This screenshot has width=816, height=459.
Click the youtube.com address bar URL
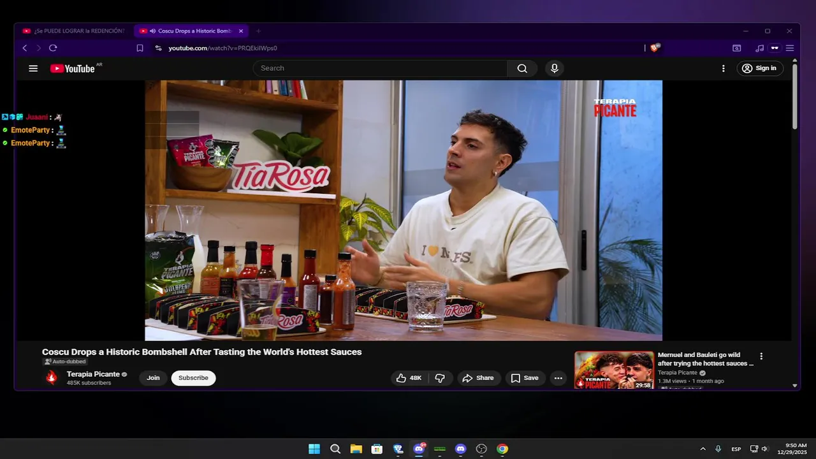point(222,48)
